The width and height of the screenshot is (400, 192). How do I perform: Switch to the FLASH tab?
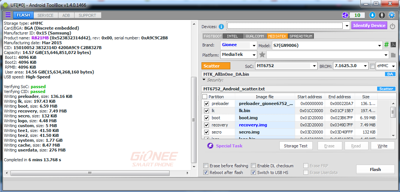tap(24, 15)
